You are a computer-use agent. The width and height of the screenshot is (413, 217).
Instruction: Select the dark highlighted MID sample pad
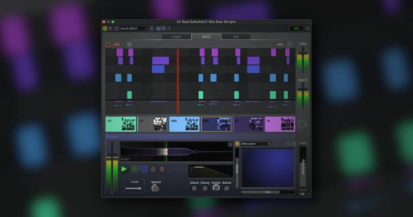pyautogui.click(x=216, y=124)
